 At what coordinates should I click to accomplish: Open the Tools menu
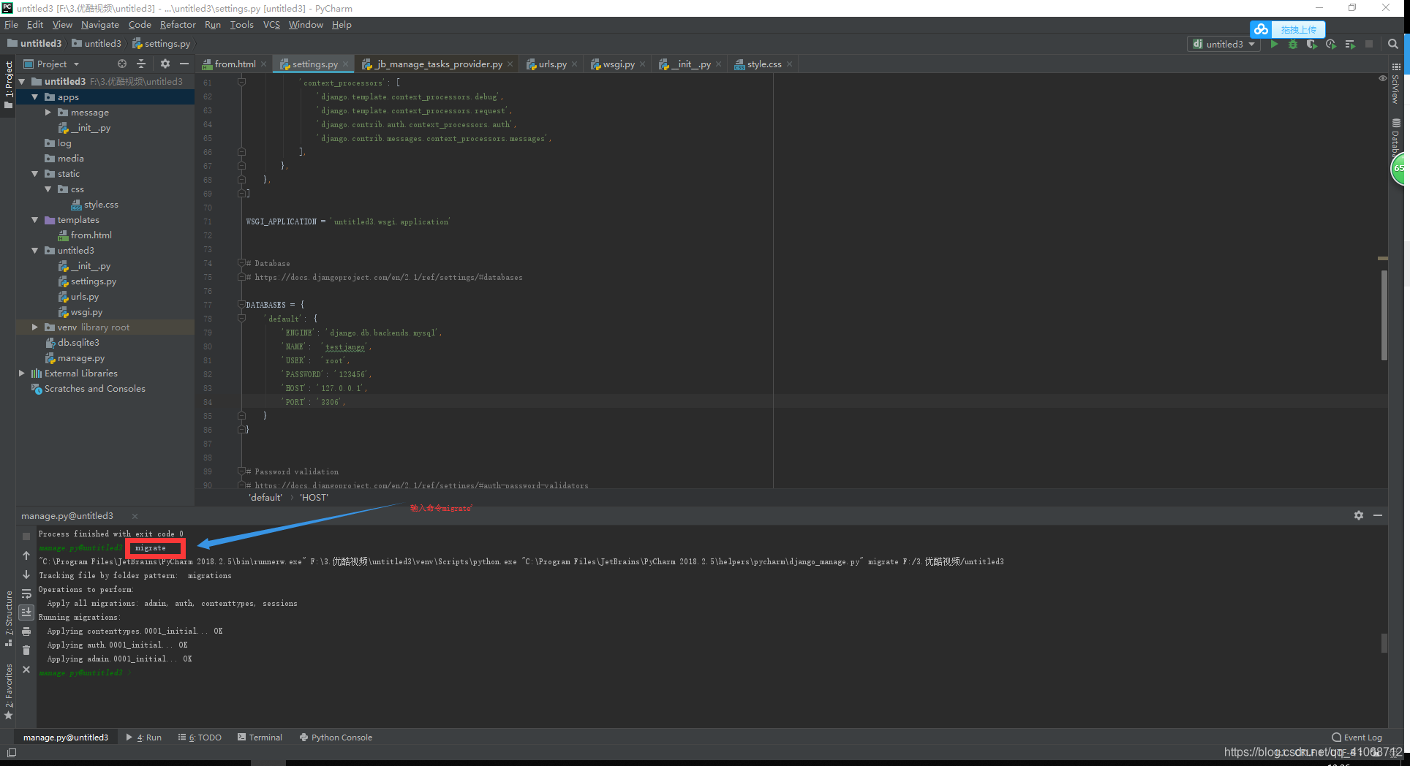tap(241, 25)
